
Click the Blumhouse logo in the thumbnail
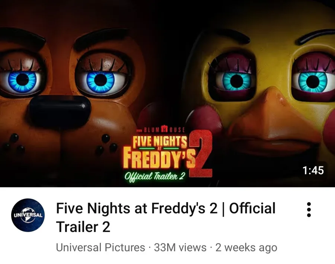tap(161, 131)
